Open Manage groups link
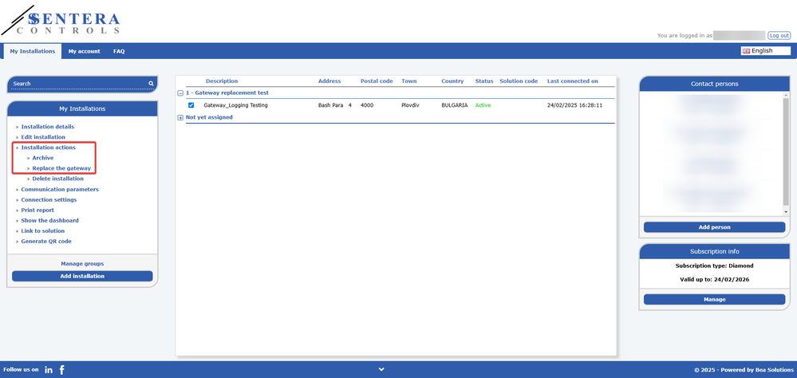This screenshot has width=797, height=378. 82,264
